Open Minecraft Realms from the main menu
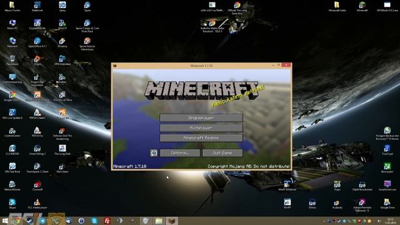The width and height of the screenshot is (400, 225). [201, 138]
